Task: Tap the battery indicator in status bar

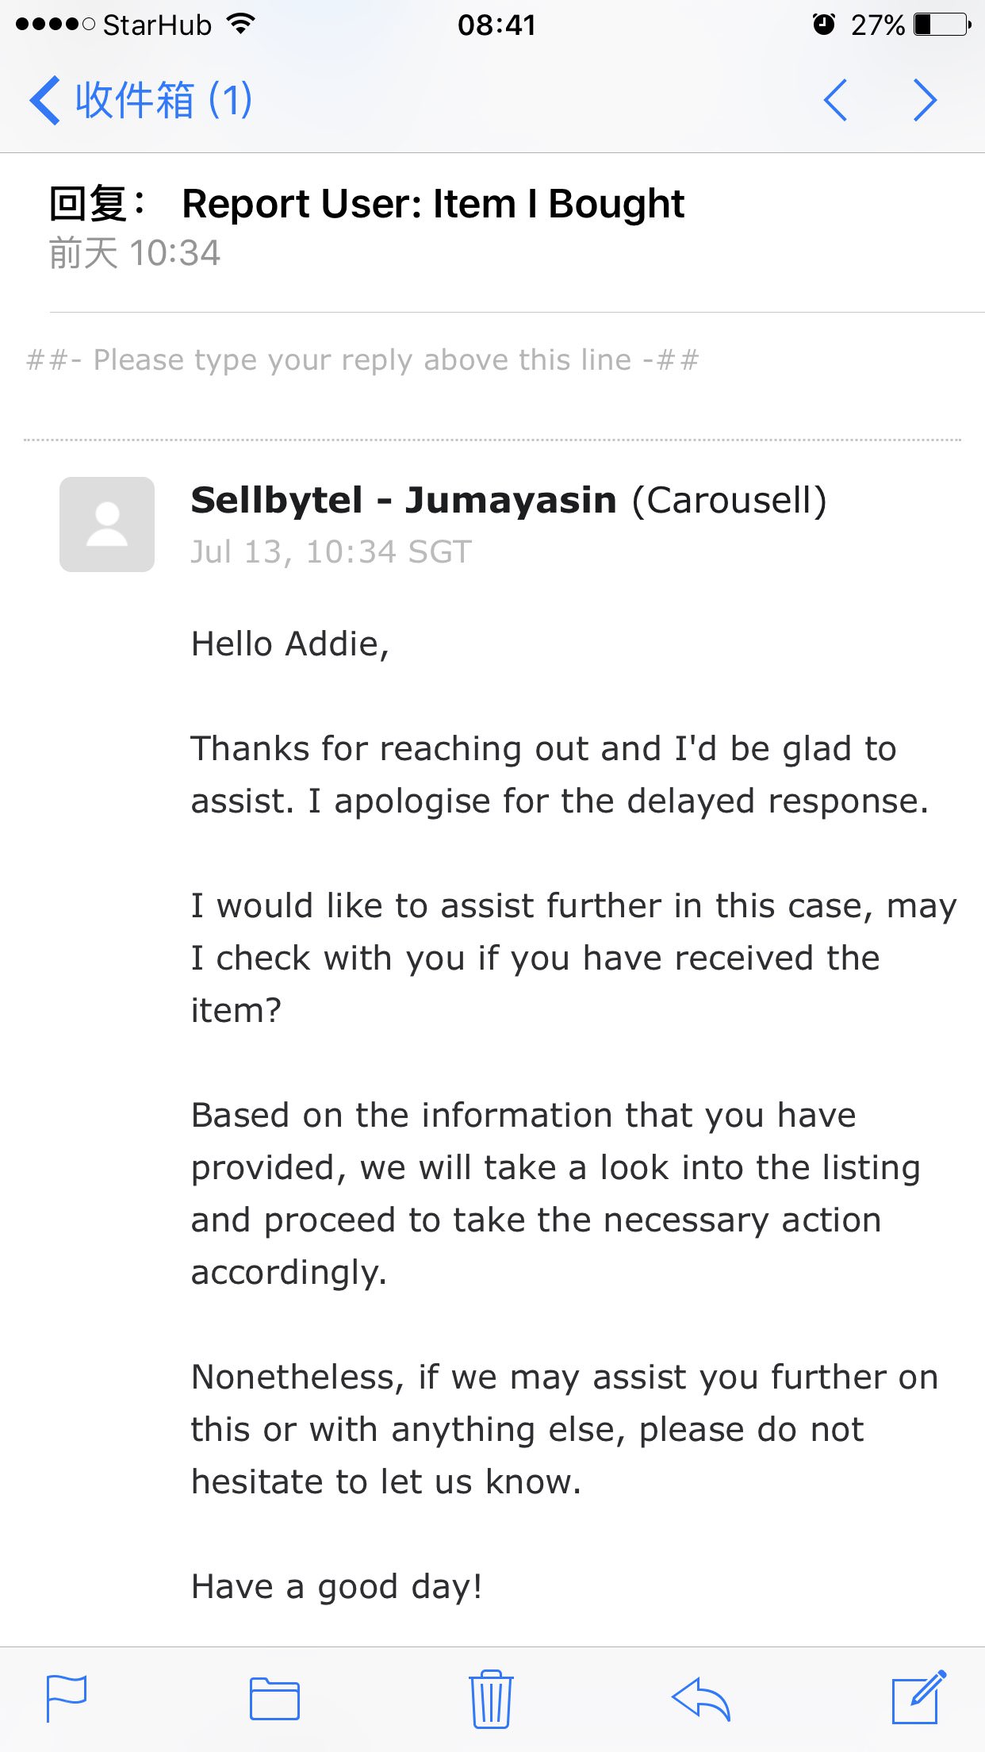Action: pos(941,25)
